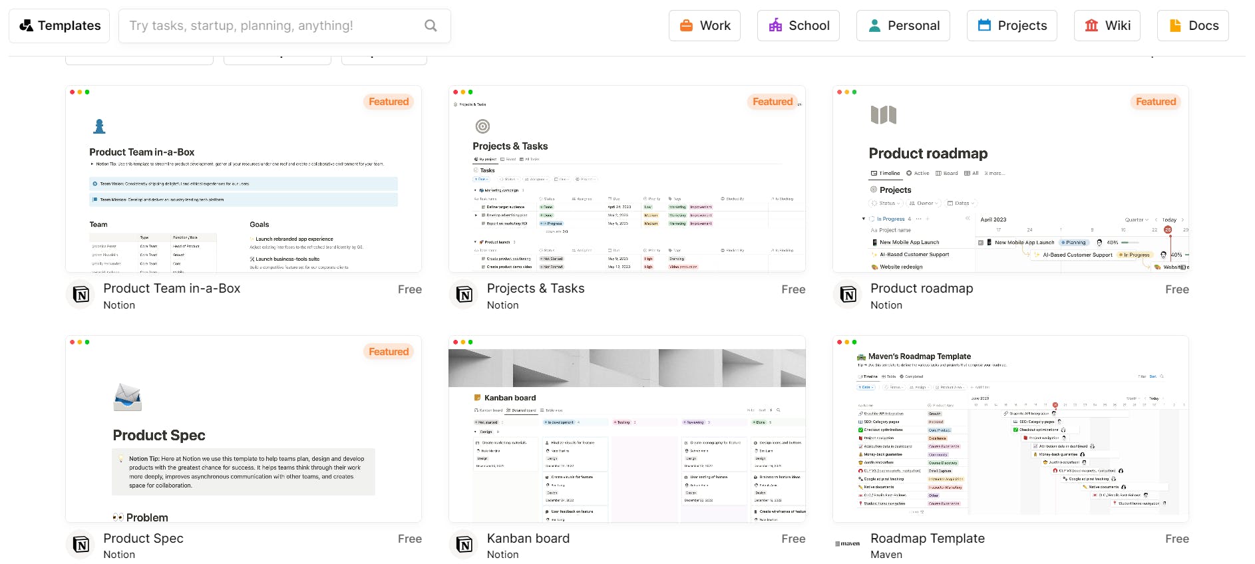The width and height of the screenshot is (1255, 564).
Task: Click map icon in Product roadmap preview
Action: pos(884,115)
